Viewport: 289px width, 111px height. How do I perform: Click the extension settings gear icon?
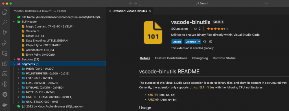[x=211, y=42]
